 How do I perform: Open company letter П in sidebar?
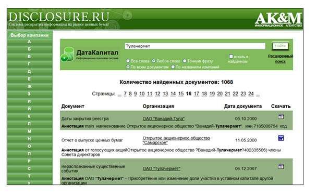30,153
